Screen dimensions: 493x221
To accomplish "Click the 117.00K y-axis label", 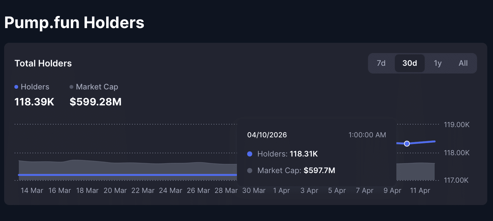I will [x=456, y=180].
